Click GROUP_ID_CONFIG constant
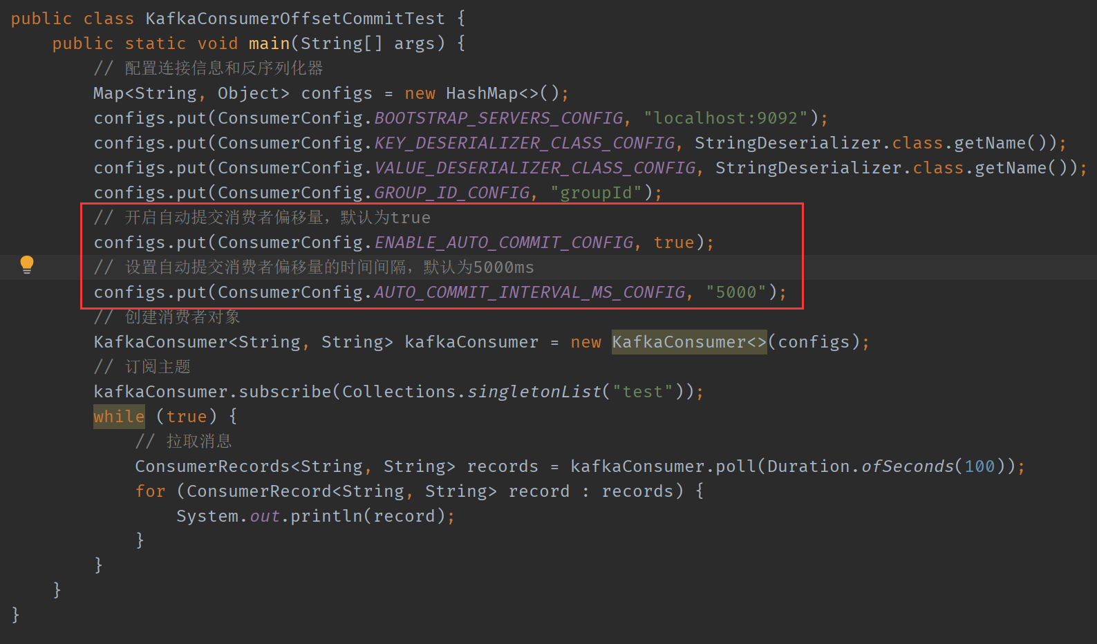The height and width of the screenshot is (644, 1097). pos(452,193)
